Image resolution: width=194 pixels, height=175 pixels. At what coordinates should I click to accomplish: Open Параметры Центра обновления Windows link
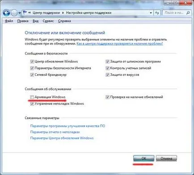click(x=62, y=138)
